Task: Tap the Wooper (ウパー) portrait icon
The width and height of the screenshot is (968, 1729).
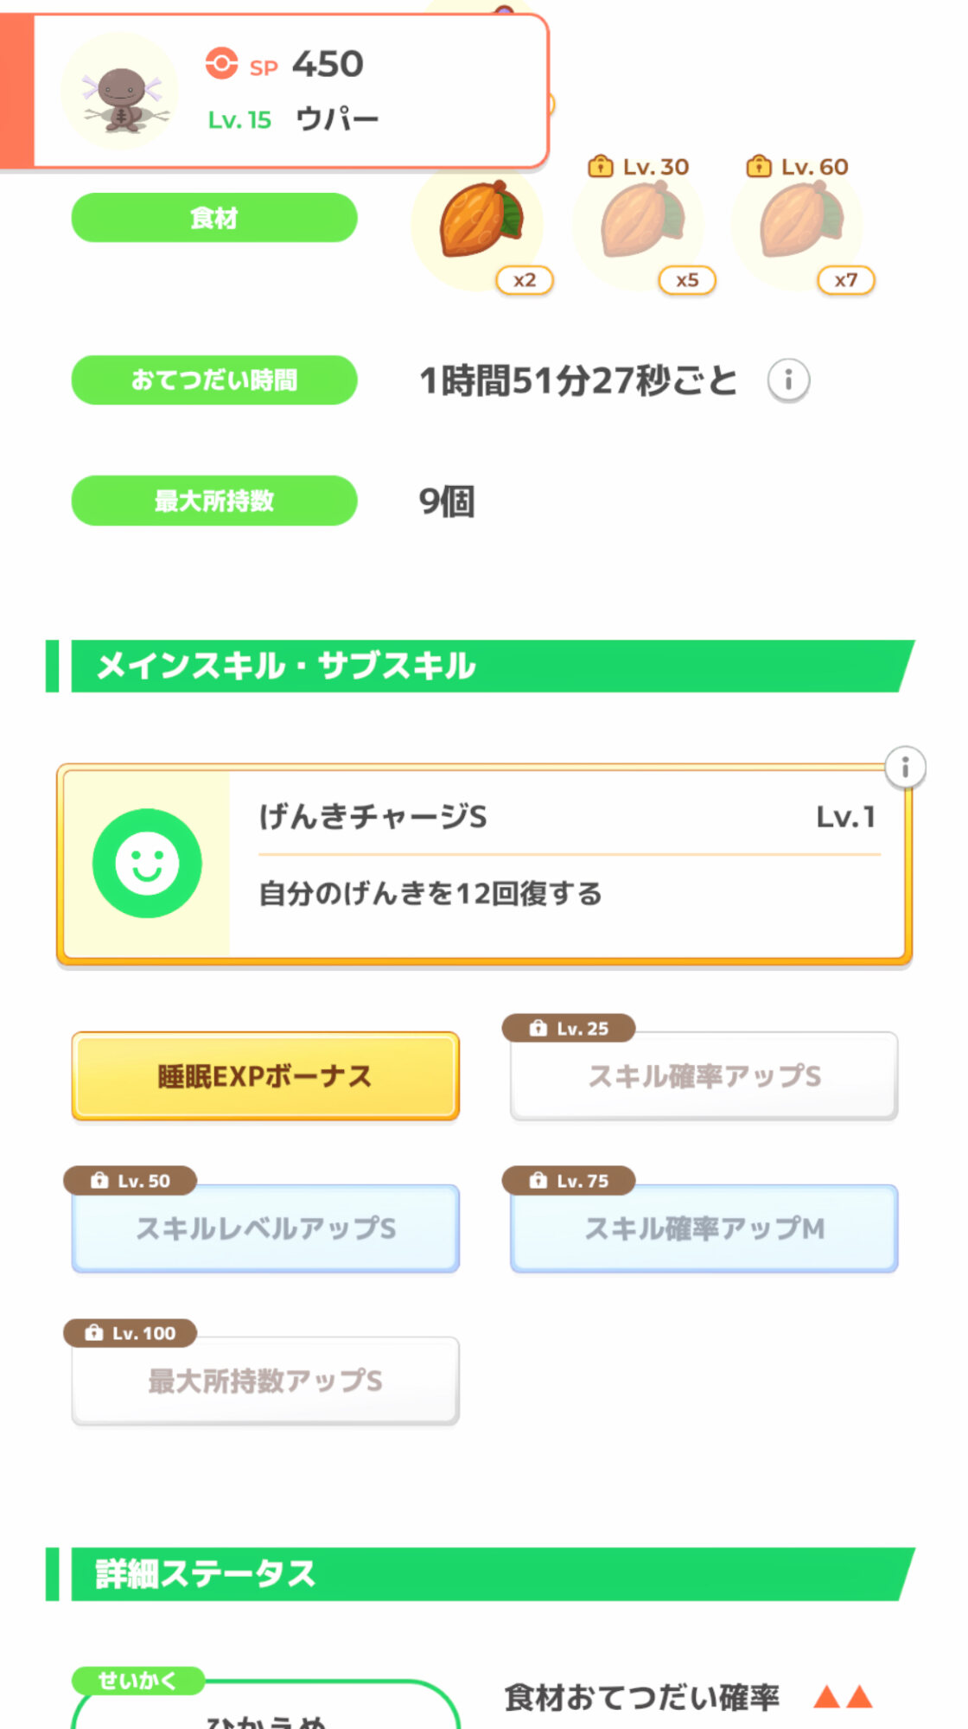Action: 119,93
